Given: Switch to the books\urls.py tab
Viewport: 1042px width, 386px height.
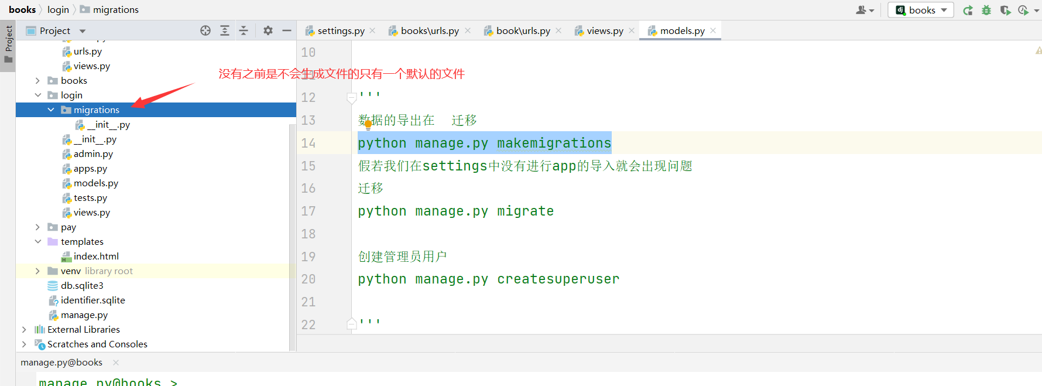Looking at the screenshot, I should click(x=430, y=30).
